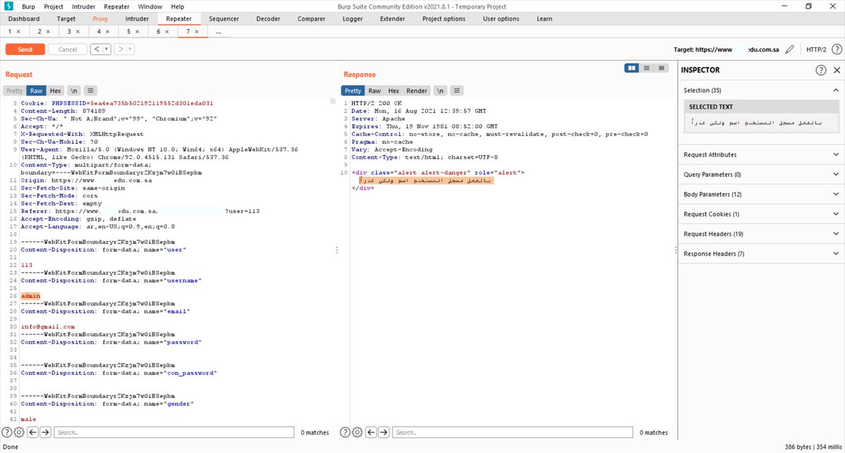Open Response search settings gear
This screenshot has height=453, width=845.
357,432
